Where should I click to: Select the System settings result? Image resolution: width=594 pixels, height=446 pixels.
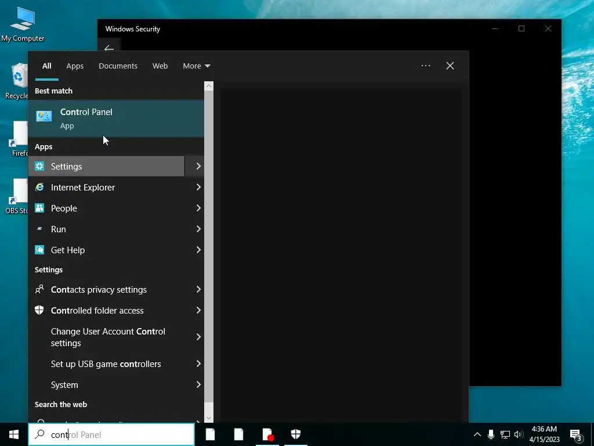click(x=64, y=384)
